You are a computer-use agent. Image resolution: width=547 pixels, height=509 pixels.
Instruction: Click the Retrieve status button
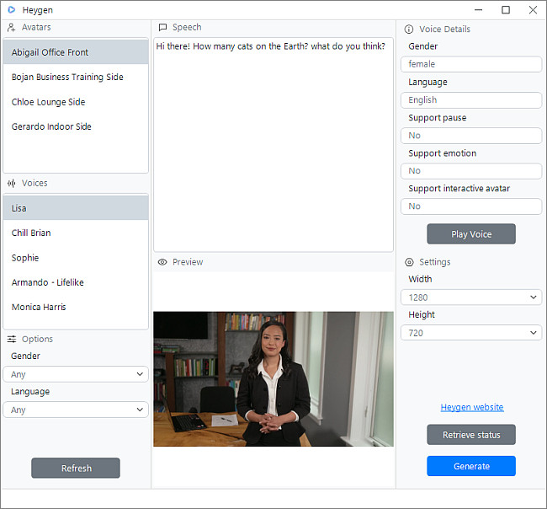point(471,435)
